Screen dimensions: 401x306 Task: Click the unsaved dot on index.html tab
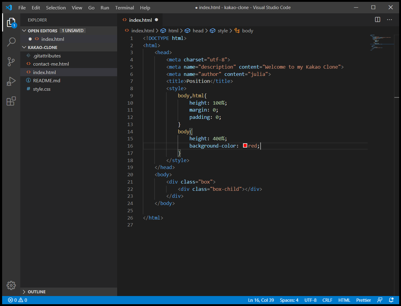coord(156,20)
